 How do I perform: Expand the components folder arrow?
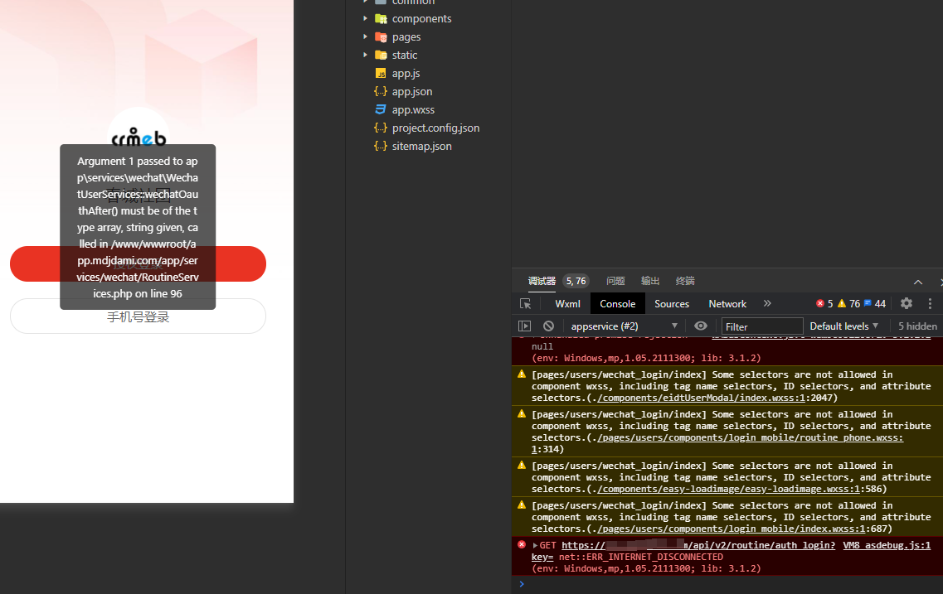click(x=365, y=18)
